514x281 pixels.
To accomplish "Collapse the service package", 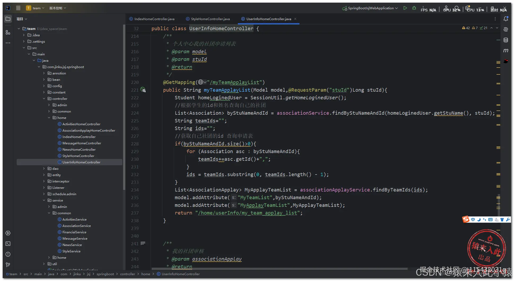I will click(44, 200).
